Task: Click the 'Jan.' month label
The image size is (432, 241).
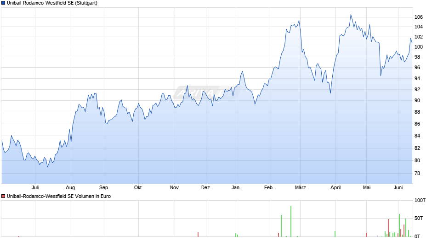Action: pyautogui.click(x=236, y=188)
